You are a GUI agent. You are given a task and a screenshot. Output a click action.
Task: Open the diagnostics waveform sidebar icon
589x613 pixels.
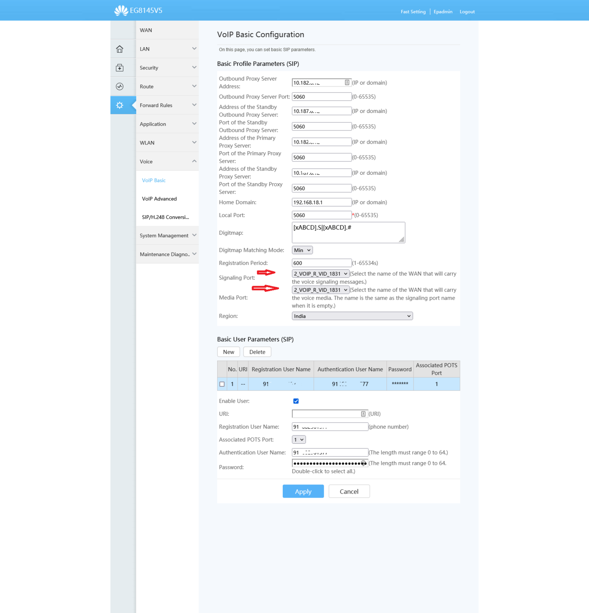point(119,86)
